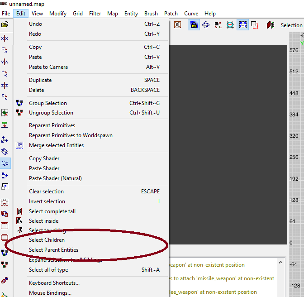Toggle the texture lock padlock button

click(194, 25)
